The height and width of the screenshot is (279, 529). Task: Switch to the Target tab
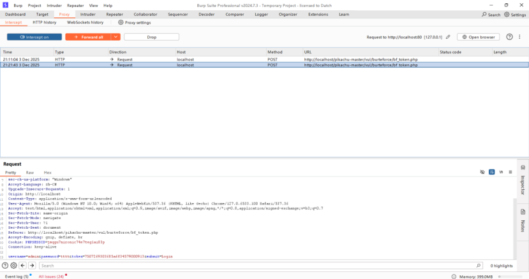[42, 15]
